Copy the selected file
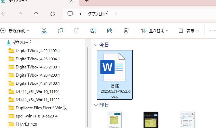 point(60,31)
